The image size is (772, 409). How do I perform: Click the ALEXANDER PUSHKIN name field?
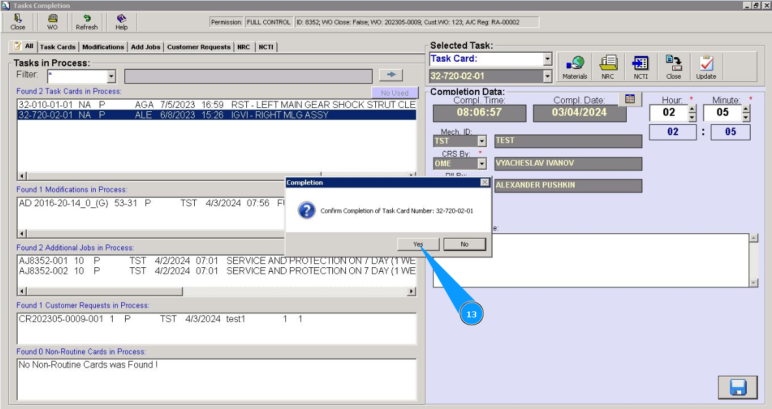pyautogui.click(x=568, y=185)
